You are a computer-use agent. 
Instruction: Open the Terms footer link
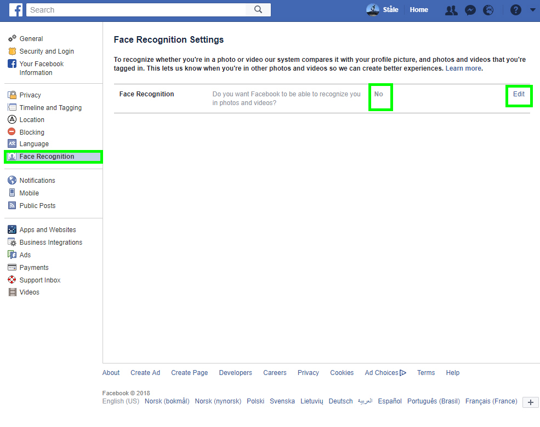(425, 373)
